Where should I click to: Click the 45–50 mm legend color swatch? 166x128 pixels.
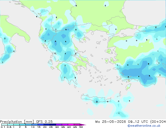pos(77,125)
